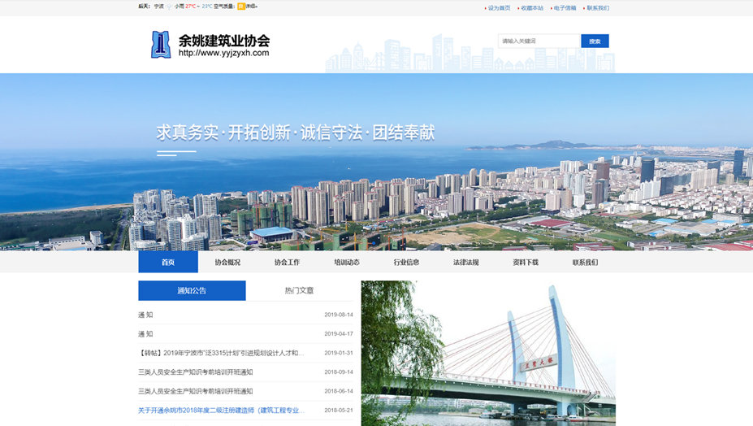This screenshot has height=426, width=753.
Task: Click the bridge photo thumbnail
Action: [487, 354]
